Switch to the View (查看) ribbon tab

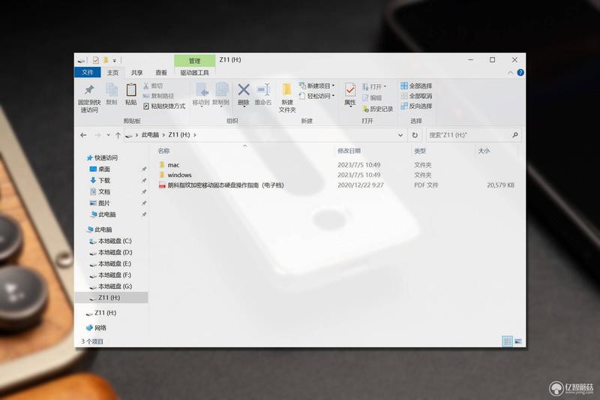[x=161, y=72]
